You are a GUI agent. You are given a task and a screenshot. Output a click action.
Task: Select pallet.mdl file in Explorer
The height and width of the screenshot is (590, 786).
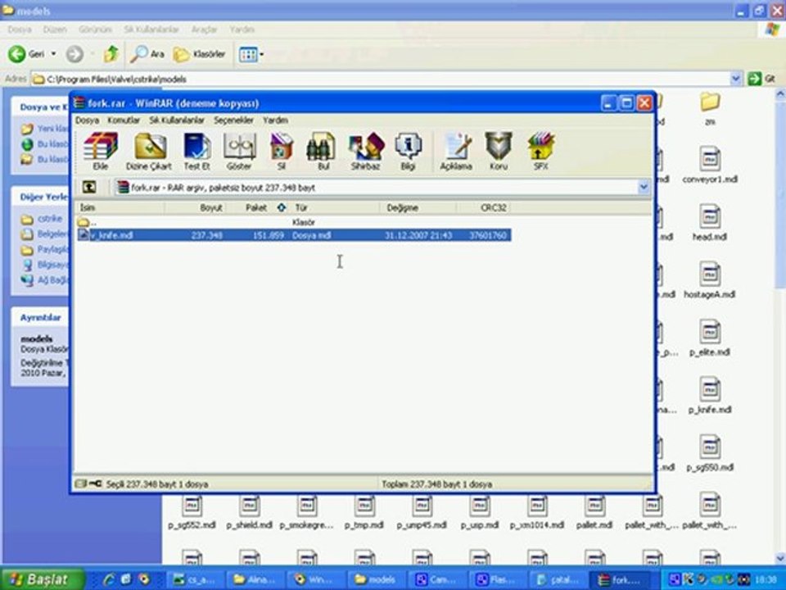pos(594,511)
